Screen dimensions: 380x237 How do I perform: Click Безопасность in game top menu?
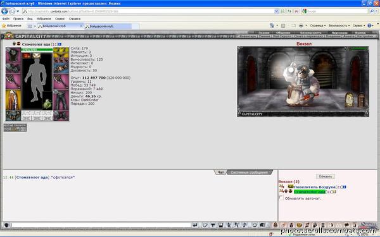pos(310,33)
